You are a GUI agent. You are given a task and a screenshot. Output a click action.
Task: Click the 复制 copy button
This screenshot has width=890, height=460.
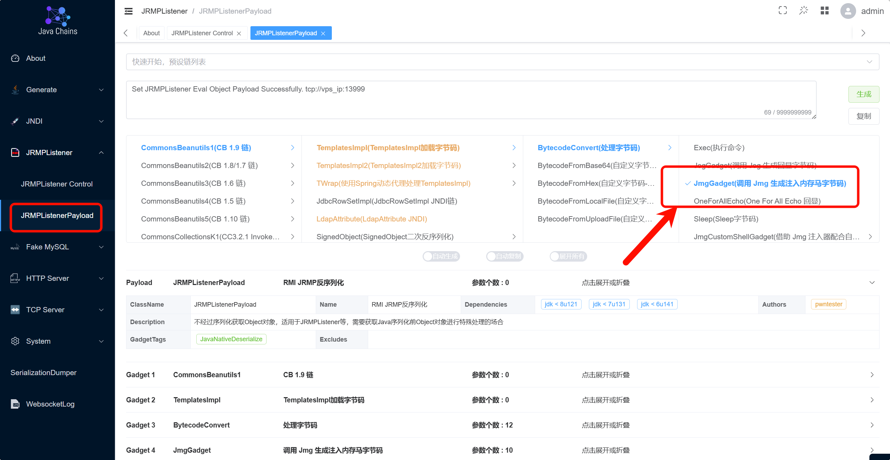pyautogui.click(x=863, y=116)
